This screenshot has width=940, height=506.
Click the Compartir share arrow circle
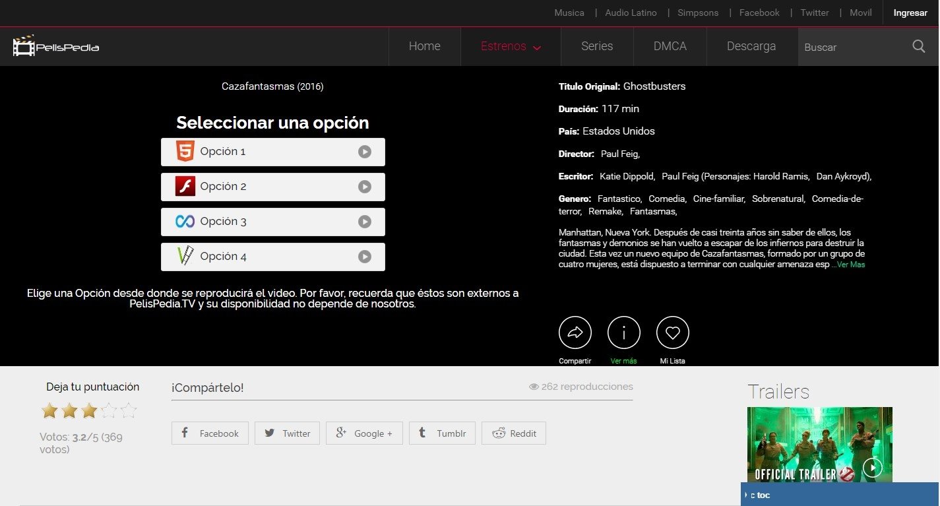click(x=575, y=332)
